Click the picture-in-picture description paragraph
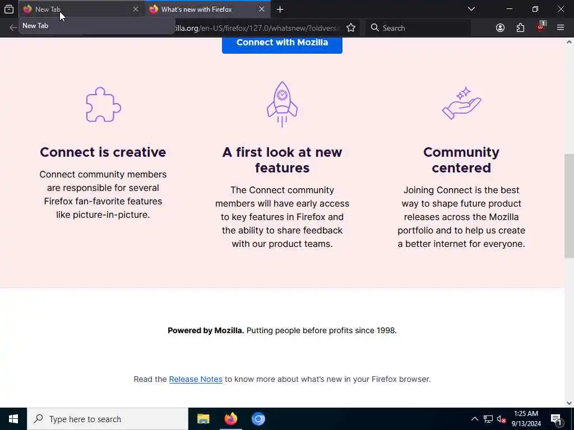This screenshot has width=574, height=430. [x=103, y=194]
